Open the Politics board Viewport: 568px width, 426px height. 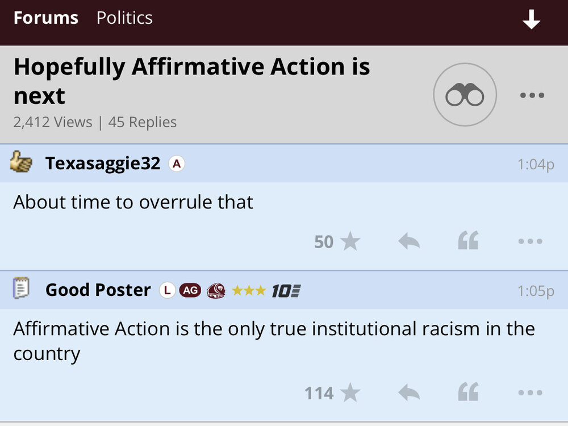point(124,18)
